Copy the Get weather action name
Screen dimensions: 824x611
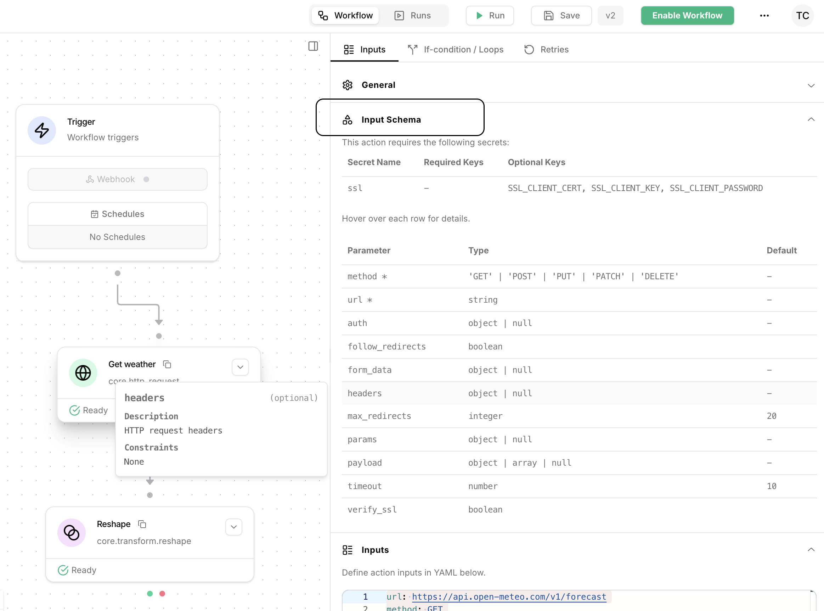point(167,364)
